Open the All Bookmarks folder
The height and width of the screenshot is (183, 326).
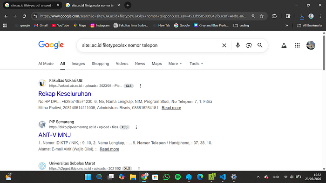point(310,26)
